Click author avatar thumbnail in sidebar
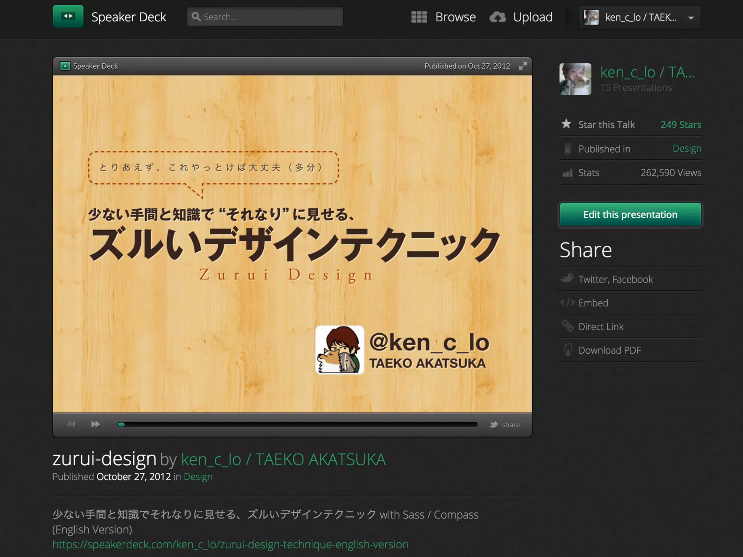This screenshot has height=557, width=743. click(x=575, y=79)
